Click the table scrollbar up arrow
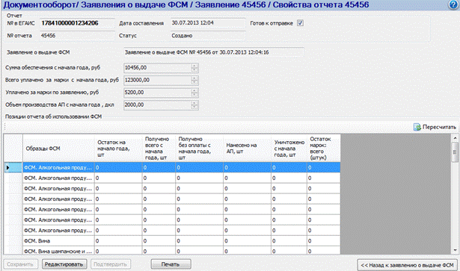This screenshot has height=271, width=460. coord(455,137)
